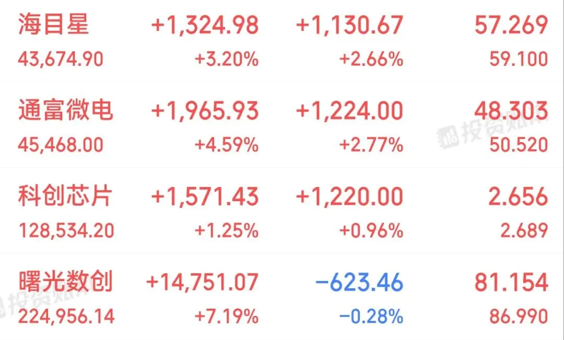The image size is (564, 340).
Task: Select the 曙光数创 stock name
Action: tap(66, 282)
